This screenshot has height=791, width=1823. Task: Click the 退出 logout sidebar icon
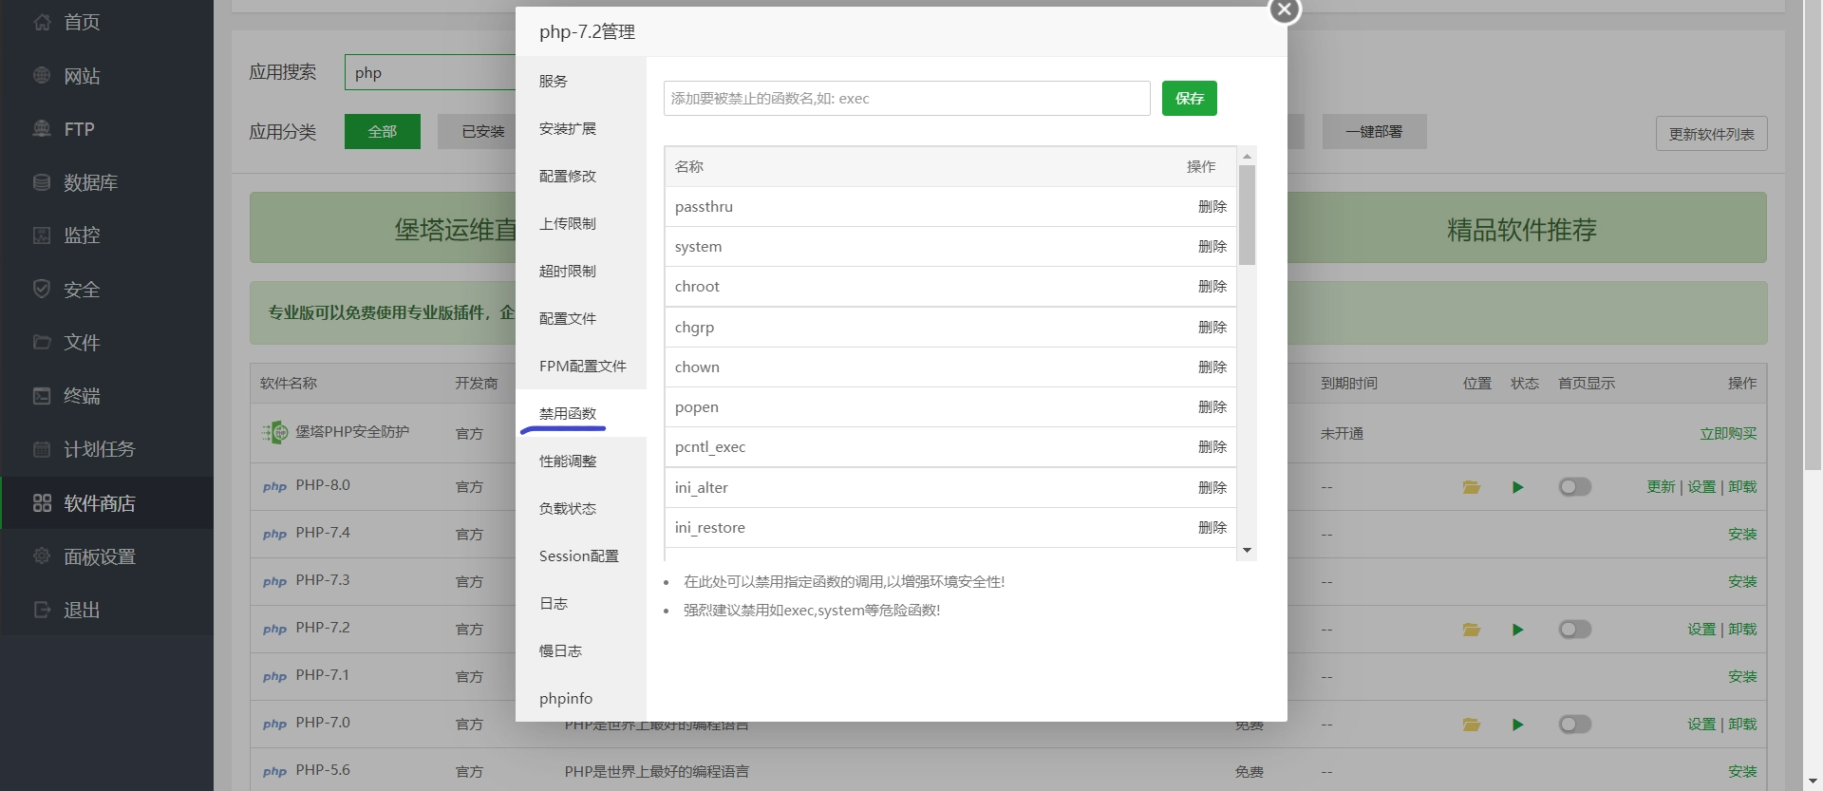click(x=42, y=610)
